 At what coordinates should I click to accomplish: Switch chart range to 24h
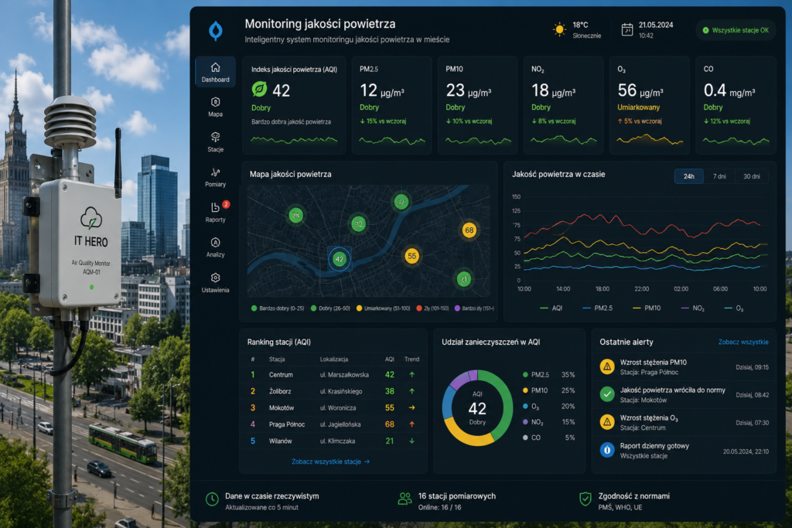click(689, 176)
